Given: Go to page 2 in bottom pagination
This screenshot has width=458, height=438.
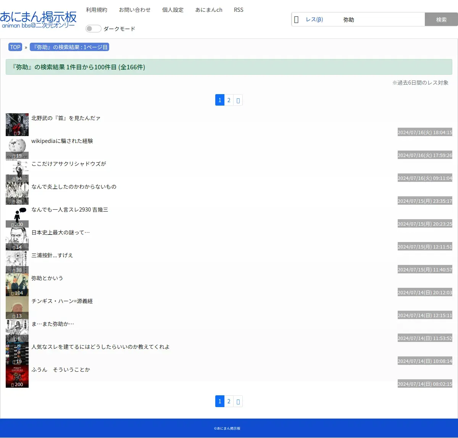Looking at the screenshot, I should [229, 401].
